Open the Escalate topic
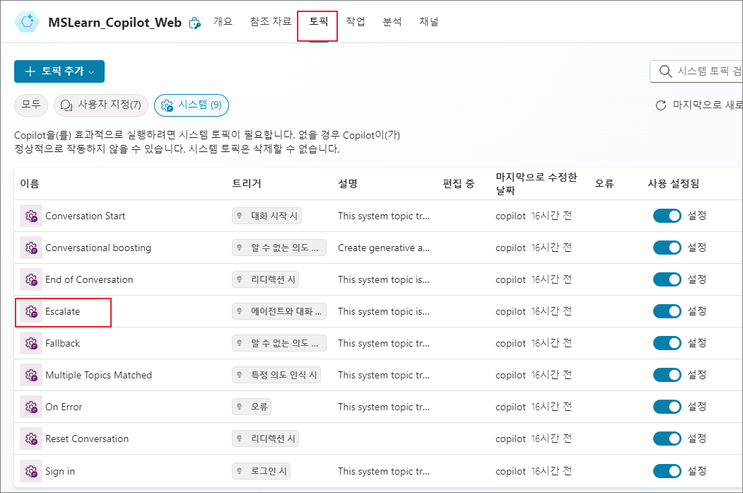 (62, 311)
